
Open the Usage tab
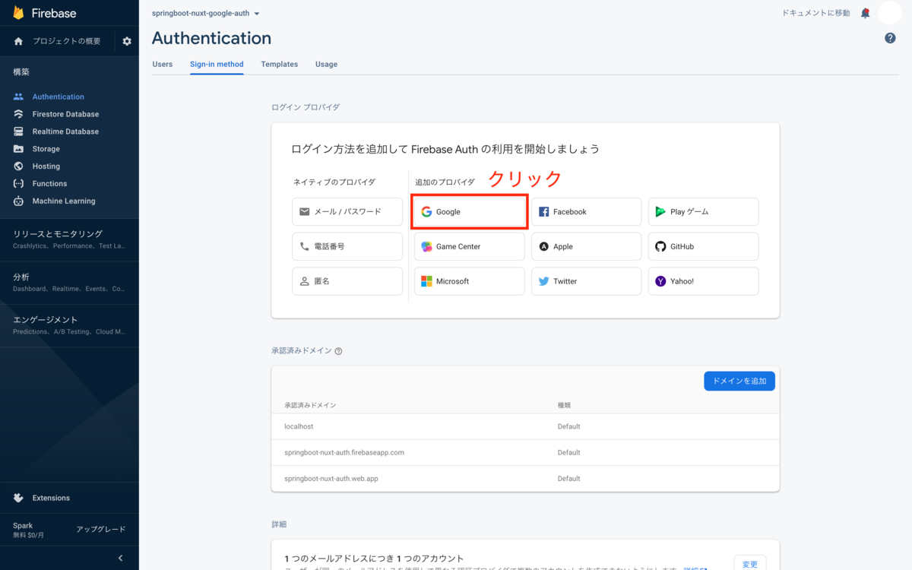(x=327, y=64)
